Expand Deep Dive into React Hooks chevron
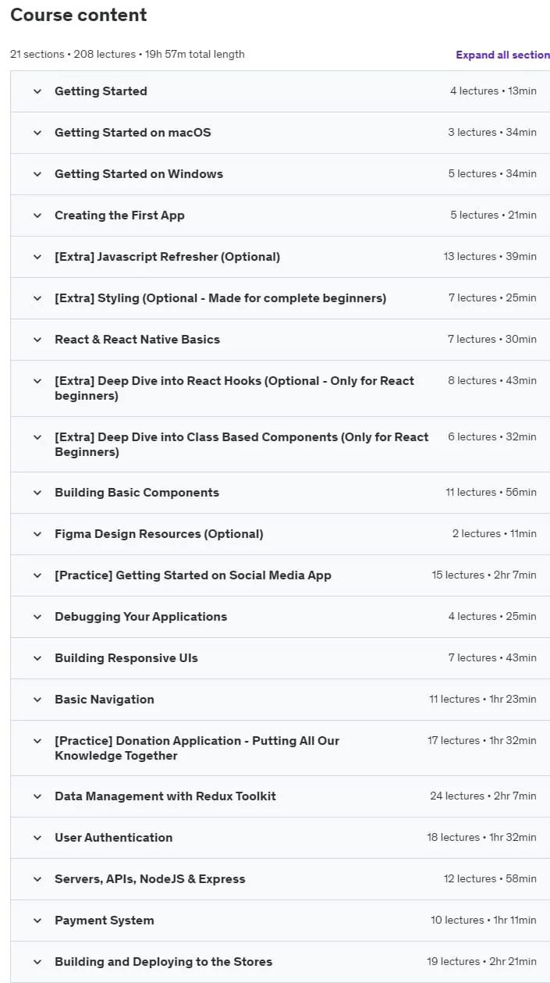This screenshot has width=550, height=983. pos(37,381)
